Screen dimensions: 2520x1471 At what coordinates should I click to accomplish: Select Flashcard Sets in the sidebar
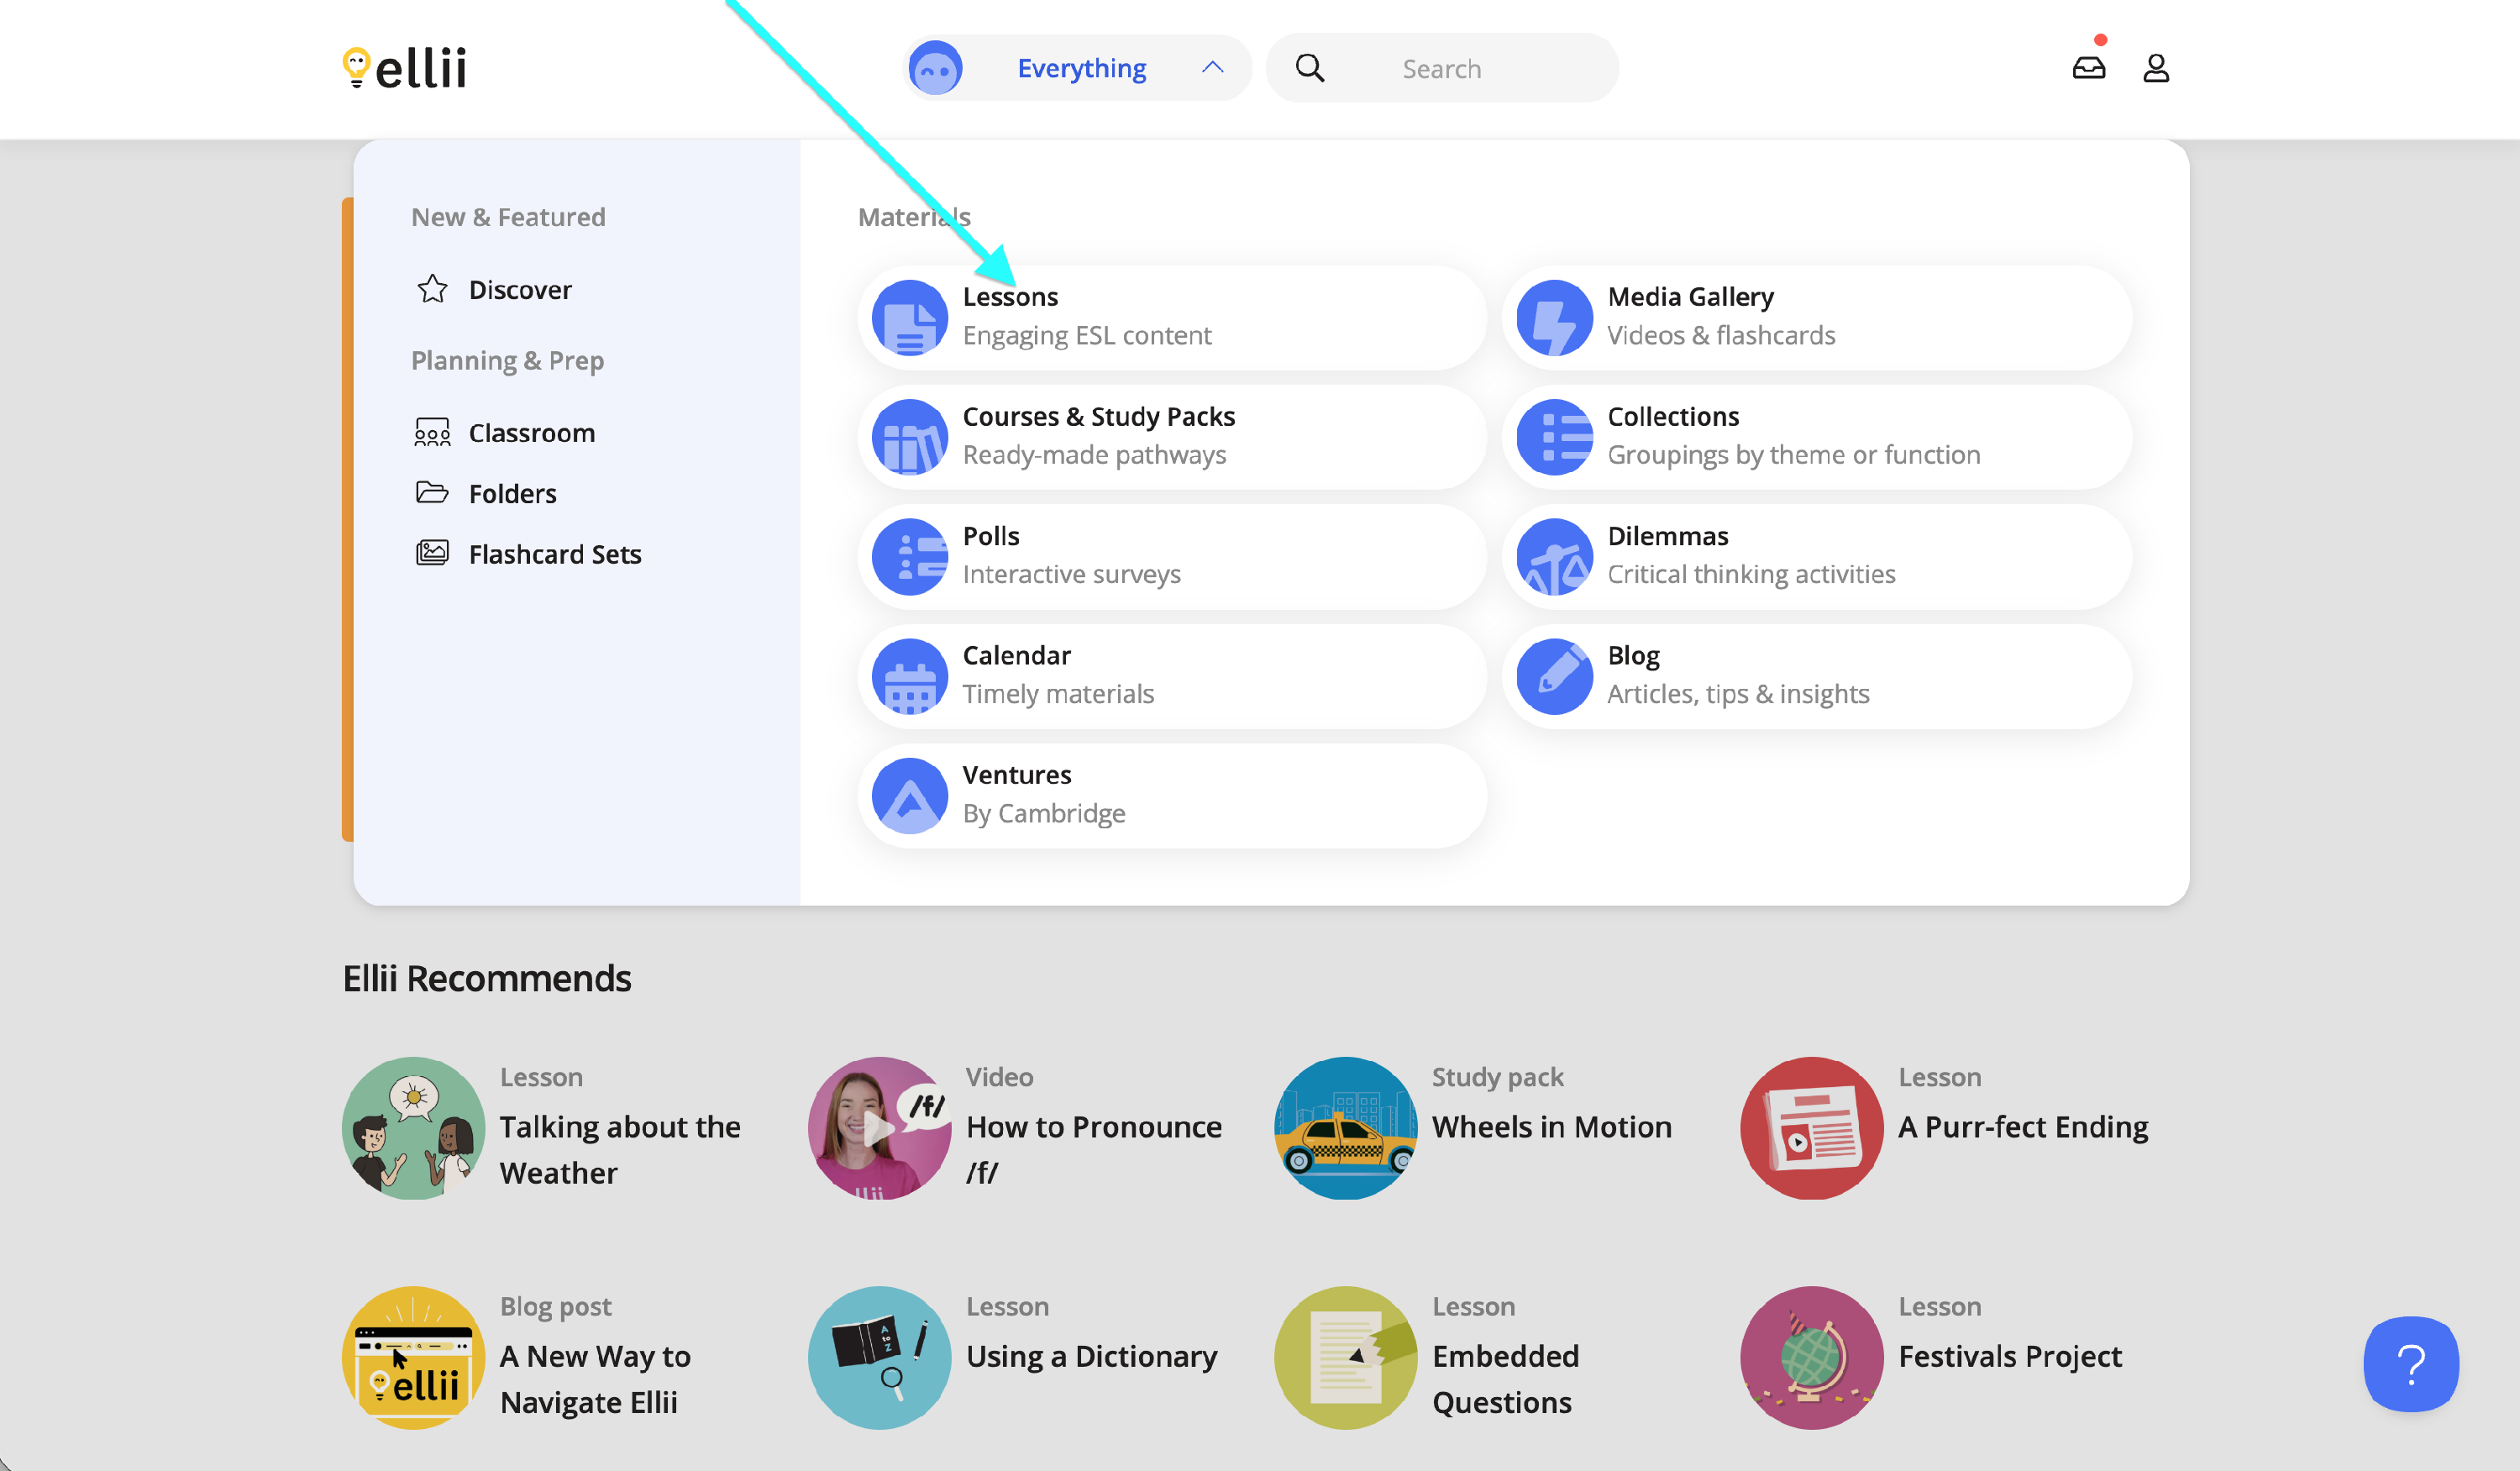point(554,554)
